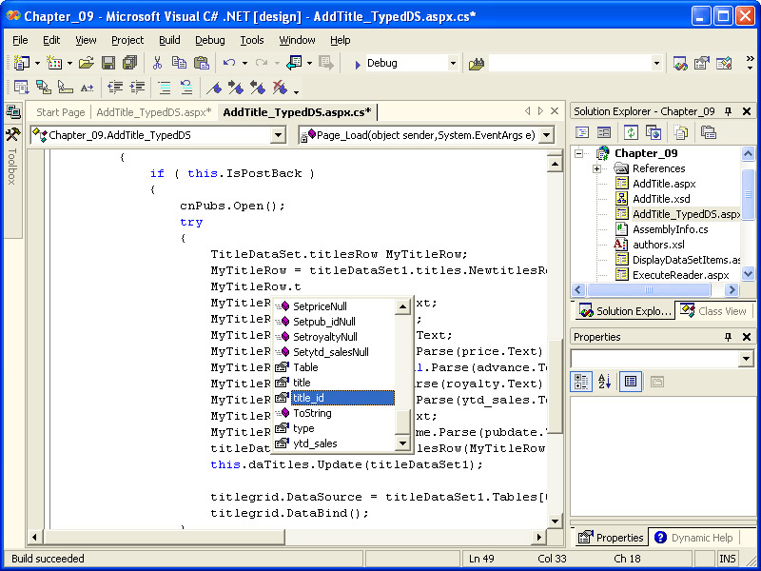Screen dimensions: 761x571
Task: Click the Cut scissors icon
Action: tap(157, 63)
